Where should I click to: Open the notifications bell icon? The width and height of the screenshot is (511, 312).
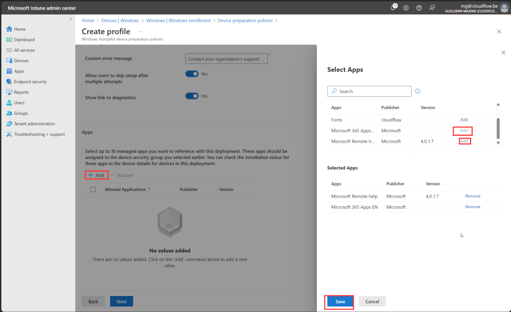[x=393, y=8]
